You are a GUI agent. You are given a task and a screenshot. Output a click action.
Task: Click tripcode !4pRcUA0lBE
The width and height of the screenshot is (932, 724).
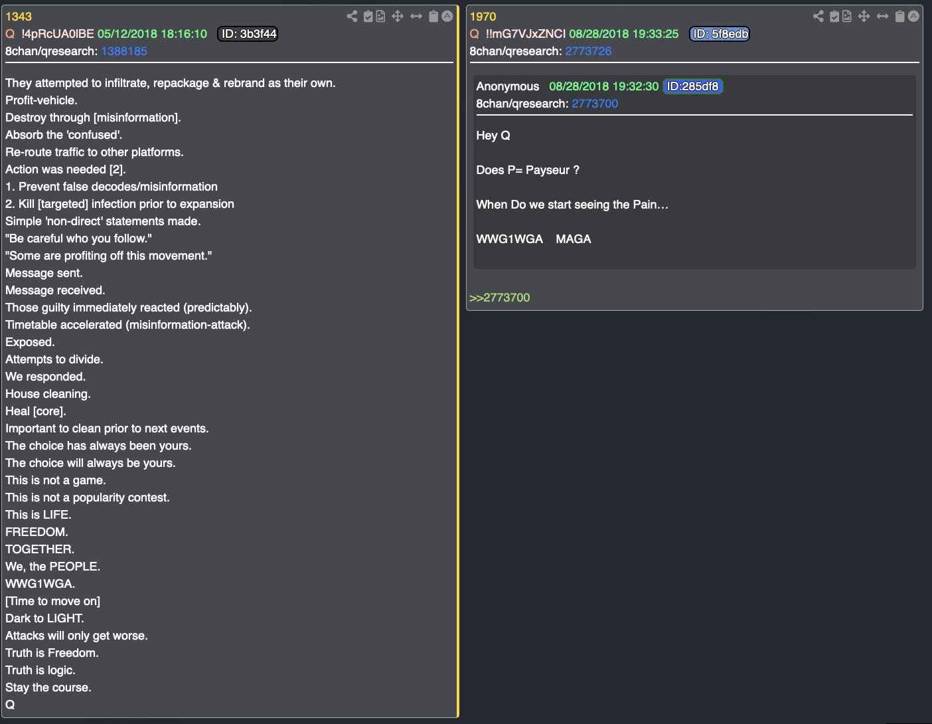point(58,34)
